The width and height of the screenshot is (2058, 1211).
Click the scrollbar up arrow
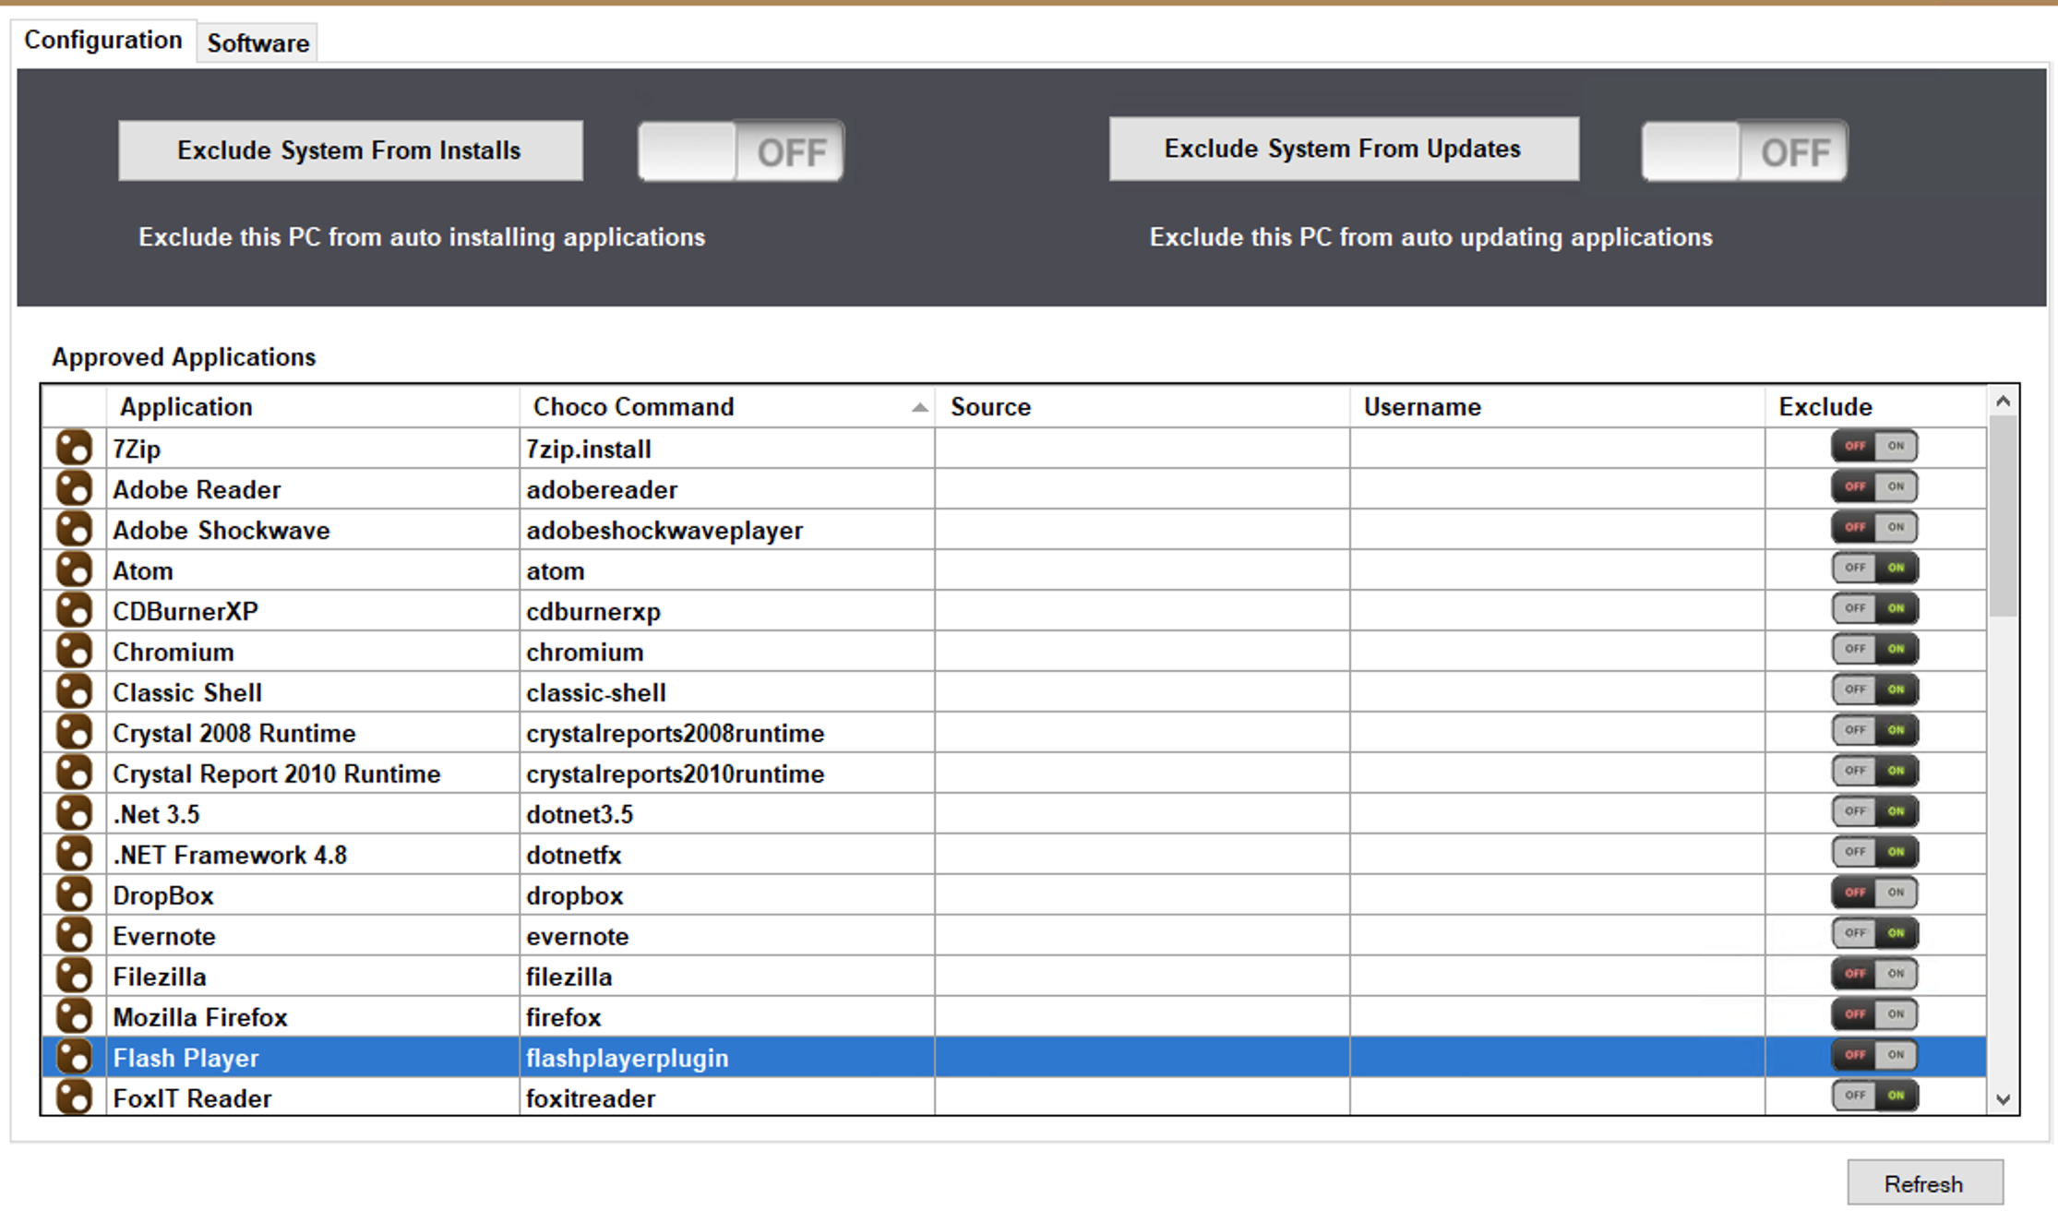pos(2003,402)
